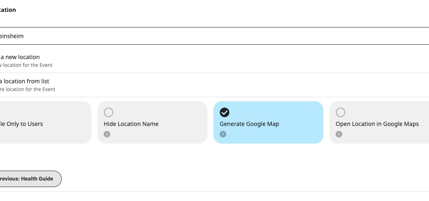The width and height of the screenshot is (429, 201).
Task: Click the 'Hide Location Name' label text
Action: (131, 124)
